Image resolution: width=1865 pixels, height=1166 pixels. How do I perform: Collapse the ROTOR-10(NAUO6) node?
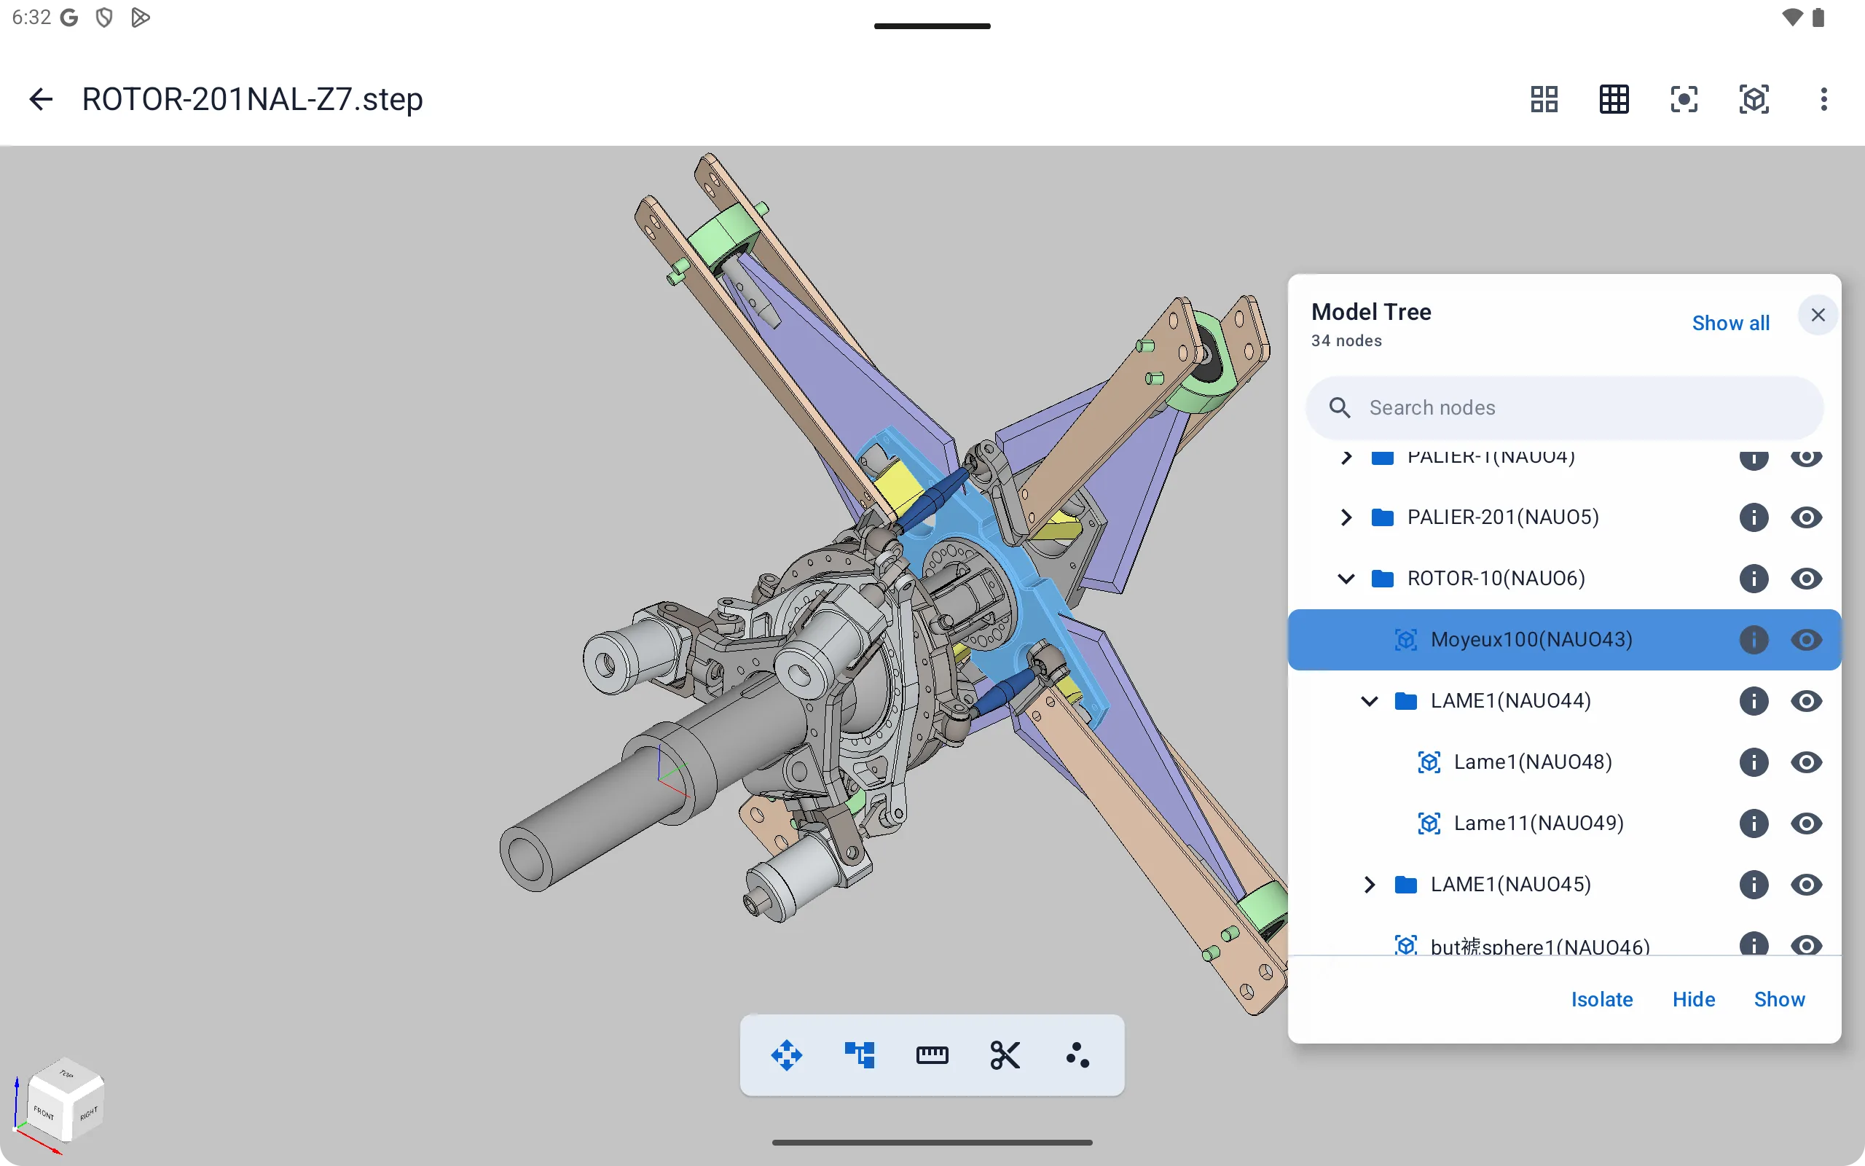pyautogui.click(x=1346, y=579)
